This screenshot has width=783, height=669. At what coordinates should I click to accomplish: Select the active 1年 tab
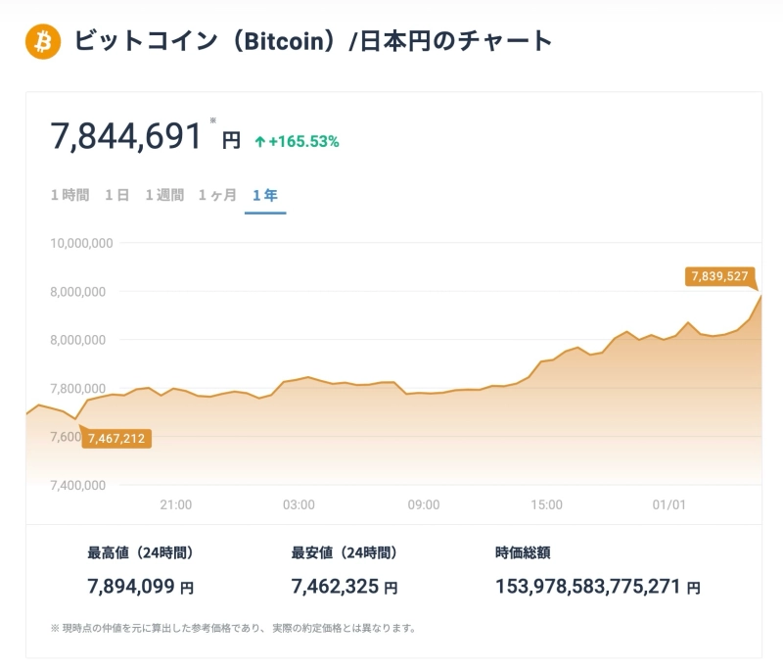(264, 195)
